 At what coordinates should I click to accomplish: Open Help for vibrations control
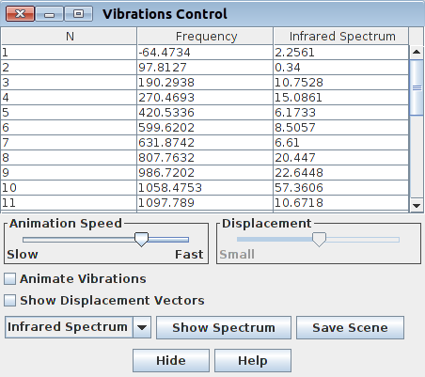coord(253,361)
